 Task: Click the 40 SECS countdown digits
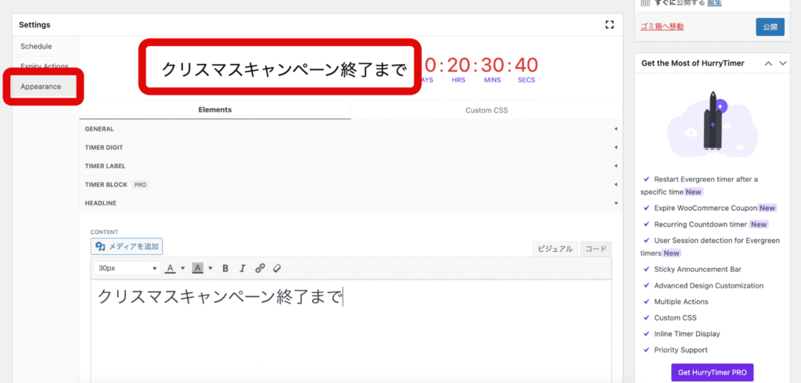point(526,66)
